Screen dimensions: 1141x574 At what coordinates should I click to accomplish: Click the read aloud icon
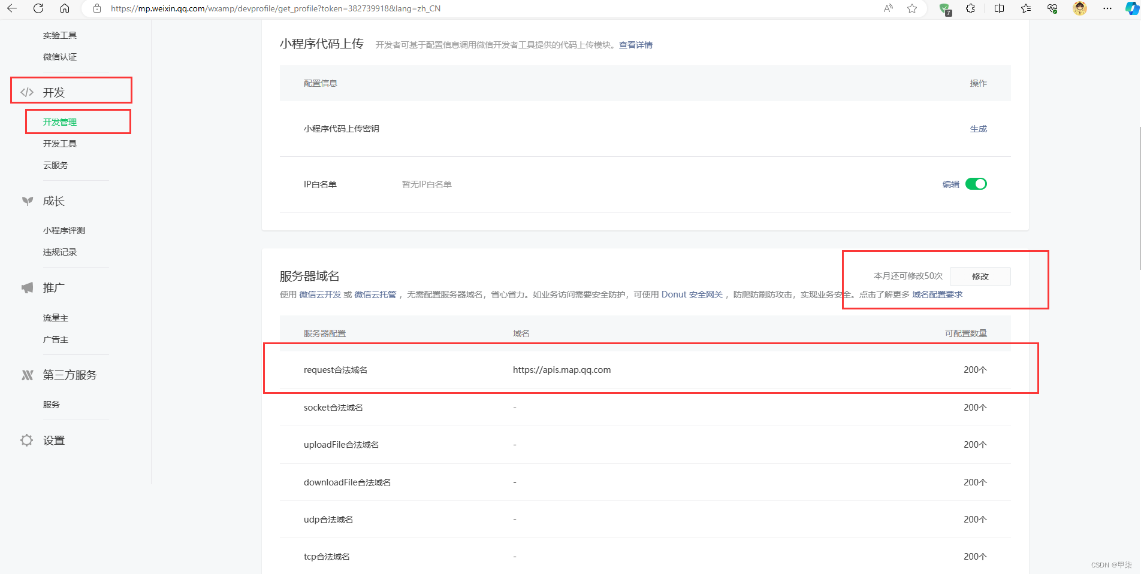pos(888,8)
